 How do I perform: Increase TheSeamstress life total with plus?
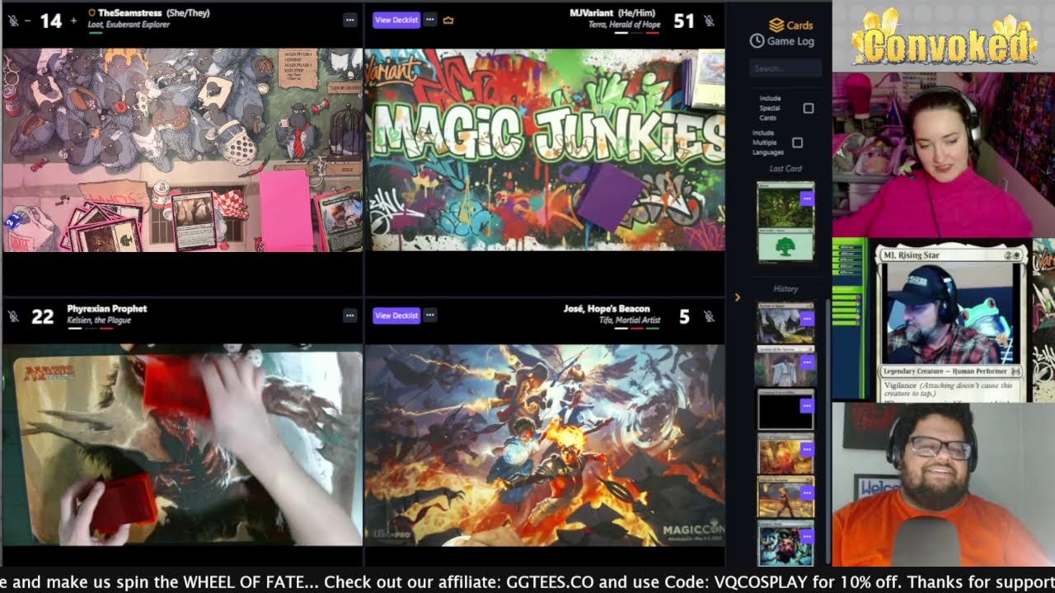73,20
